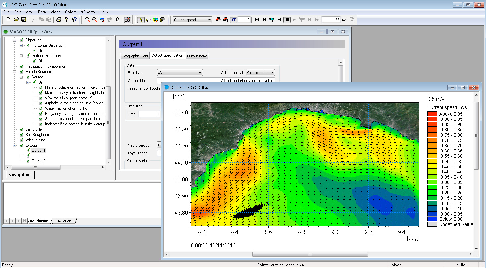
Task: Toggle the sigma layer mode icon
Action: pos(234,20)
